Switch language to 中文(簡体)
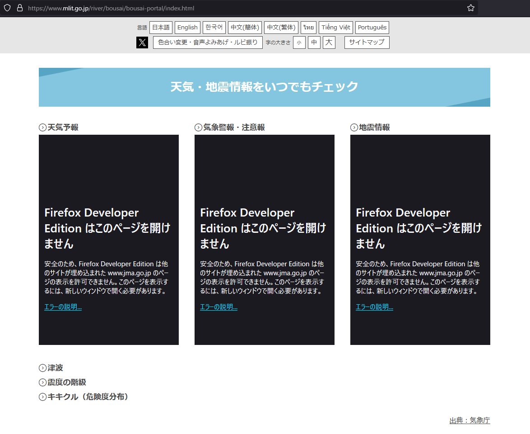530x434 pixels. coord(245,28)
